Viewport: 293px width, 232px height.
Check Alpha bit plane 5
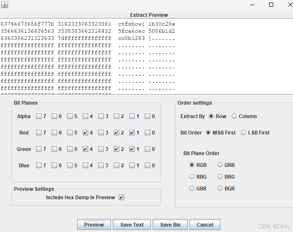pyautogui.click(x=70, y=116)
